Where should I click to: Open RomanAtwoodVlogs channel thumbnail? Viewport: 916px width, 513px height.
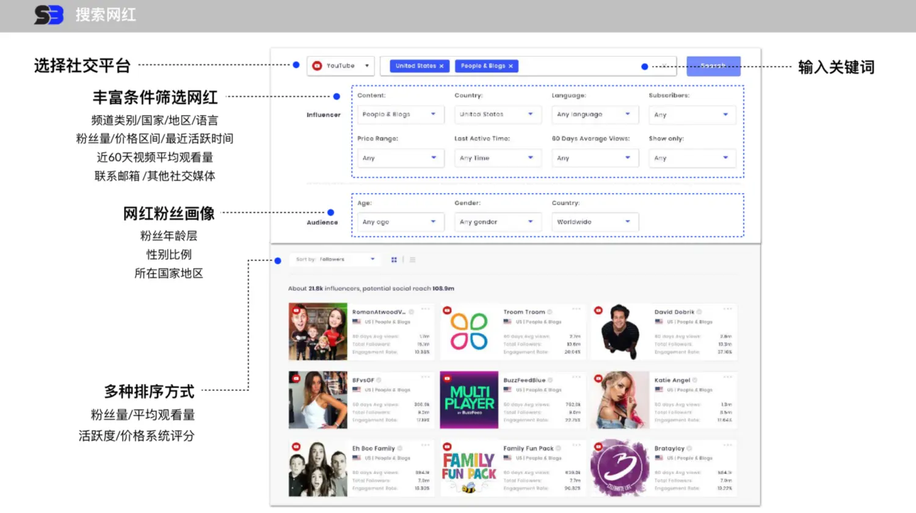318,332
